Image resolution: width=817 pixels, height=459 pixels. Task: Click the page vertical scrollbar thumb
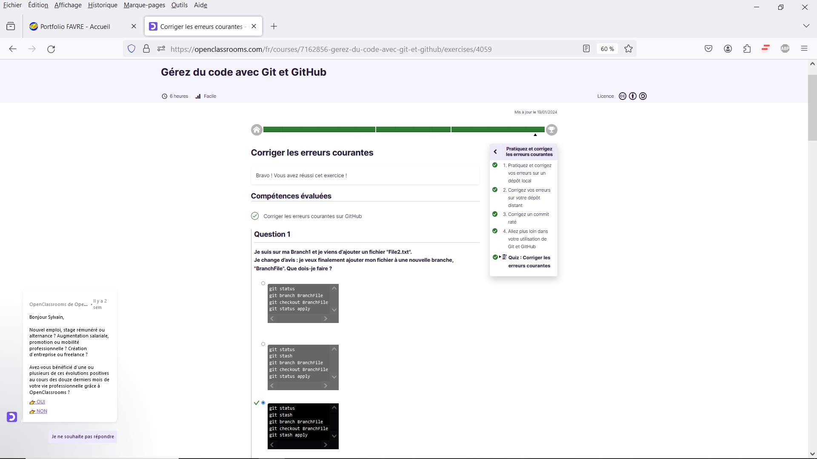(812, 108)
